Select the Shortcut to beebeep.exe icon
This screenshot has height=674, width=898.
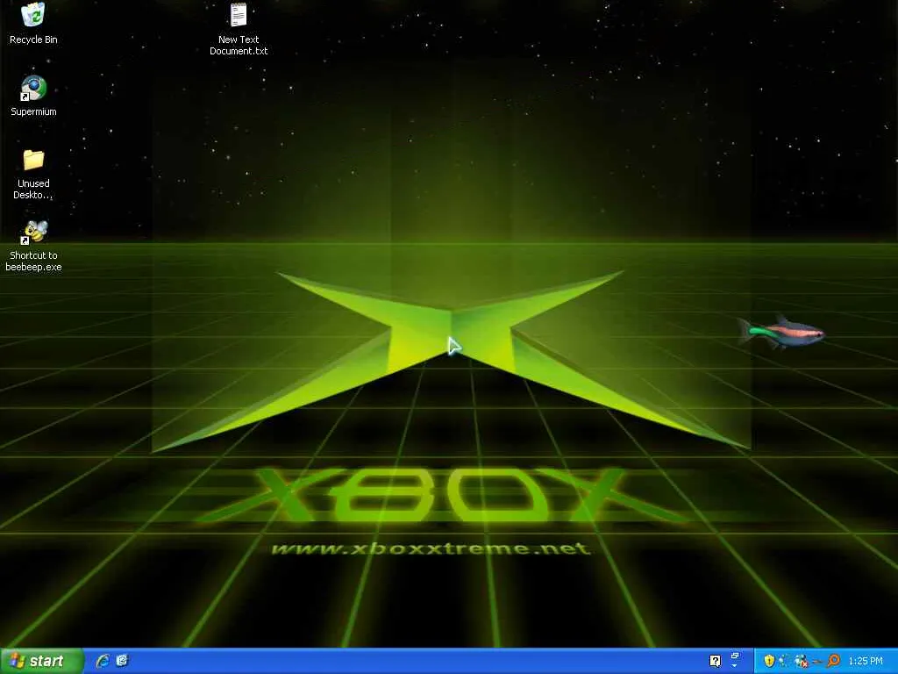[x=34, y=232]
